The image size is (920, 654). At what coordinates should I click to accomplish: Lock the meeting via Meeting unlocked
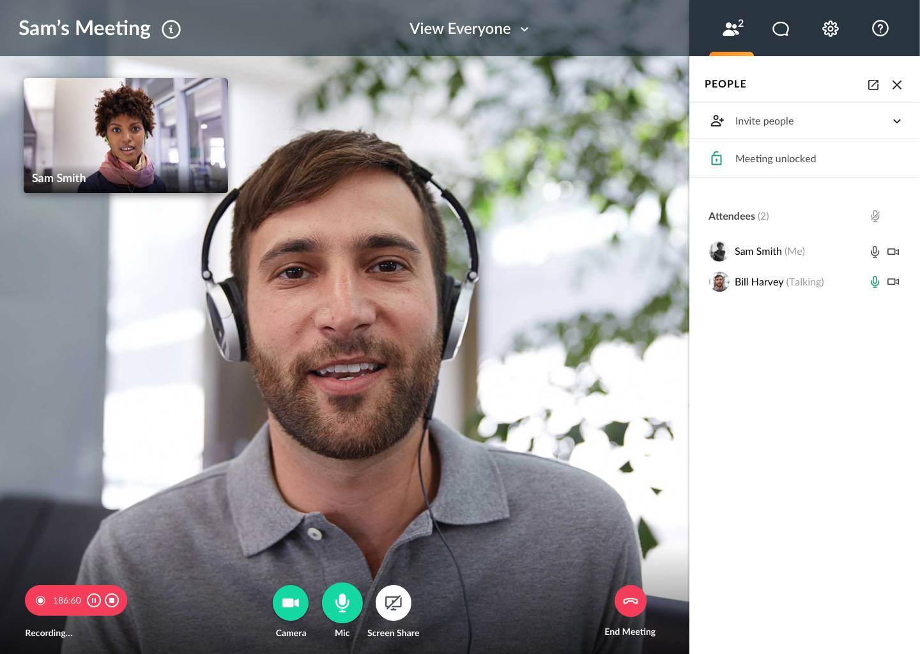[775, 159]
